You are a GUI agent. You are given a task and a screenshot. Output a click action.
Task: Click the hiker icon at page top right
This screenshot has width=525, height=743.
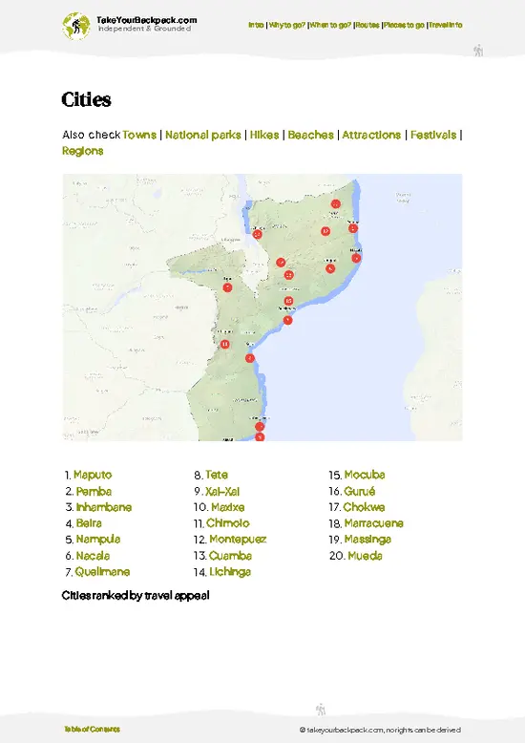[x=478, y=51]
